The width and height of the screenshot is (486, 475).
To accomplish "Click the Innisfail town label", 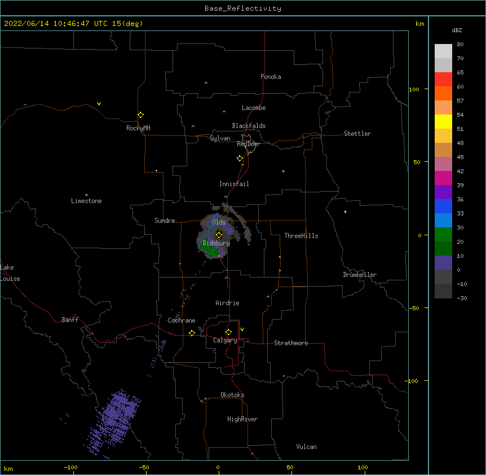I will [234, 184].
